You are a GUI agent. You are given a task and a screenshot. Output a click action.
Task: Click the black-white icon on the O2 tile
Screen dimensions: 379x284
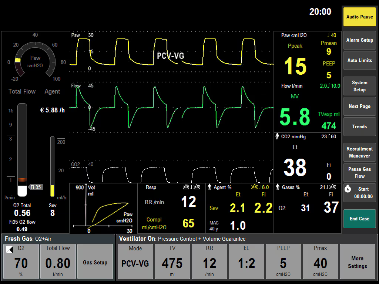coord(9,250)
